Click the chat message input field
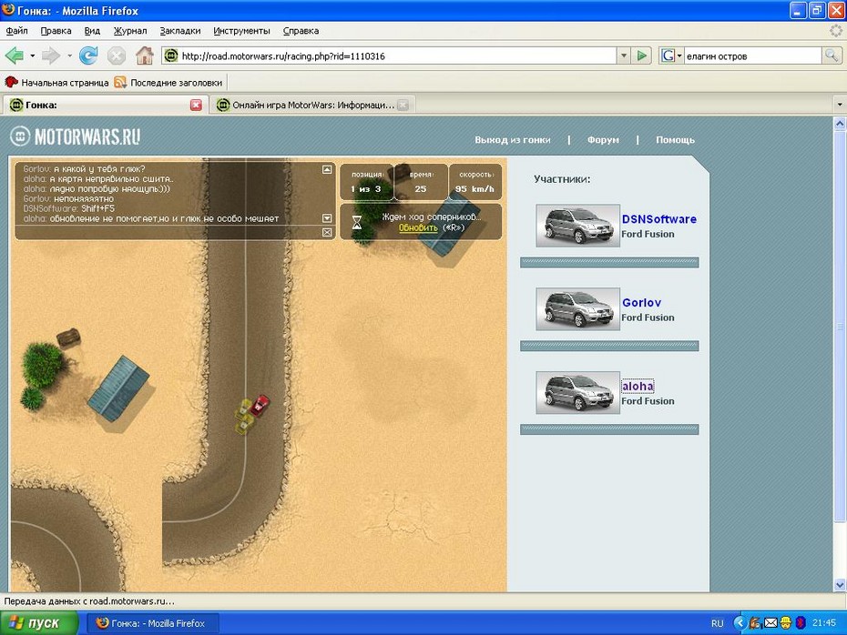Viewport: 847px width, 635px height. (168, 233)
